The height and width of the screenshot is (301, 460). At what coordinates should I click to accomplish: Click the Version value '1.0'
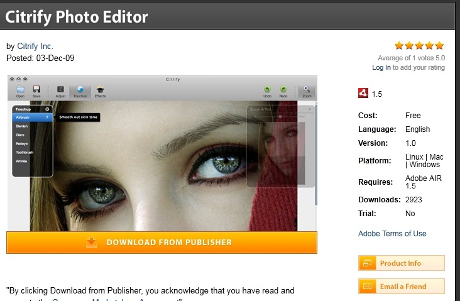click(411, 143)
